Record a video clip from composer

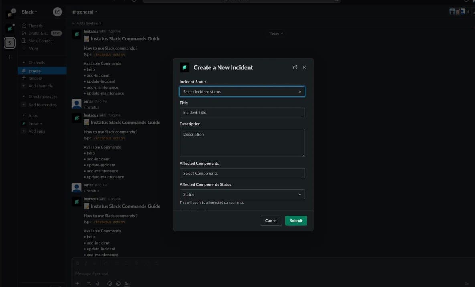[x=89, y=284]
